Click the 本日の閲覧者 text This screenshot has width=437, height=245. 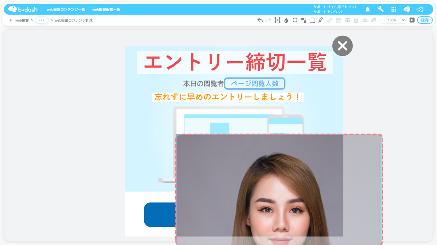tap(203, 84)
